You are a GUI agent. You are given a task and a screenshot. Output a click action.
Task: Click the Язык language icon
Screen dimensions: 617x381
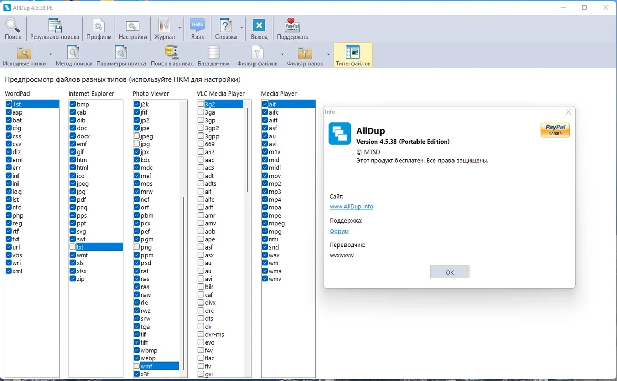pos(197,29)
